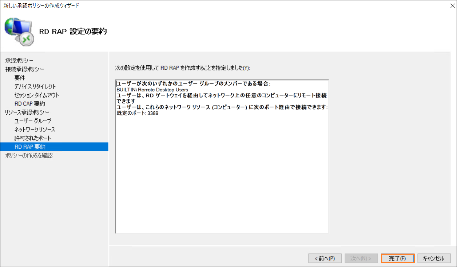Click the 次の設定を使用して RD RAP label

(x=183, y=68)
